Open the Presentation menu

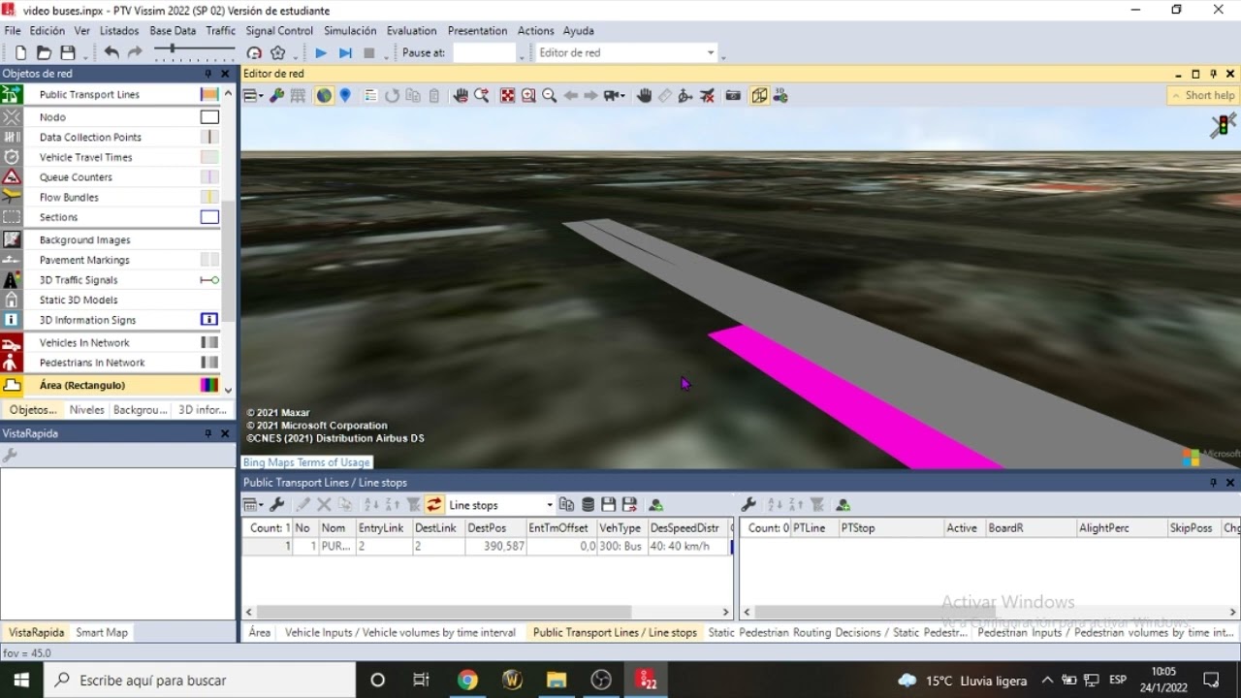click(x=477, y=31)
